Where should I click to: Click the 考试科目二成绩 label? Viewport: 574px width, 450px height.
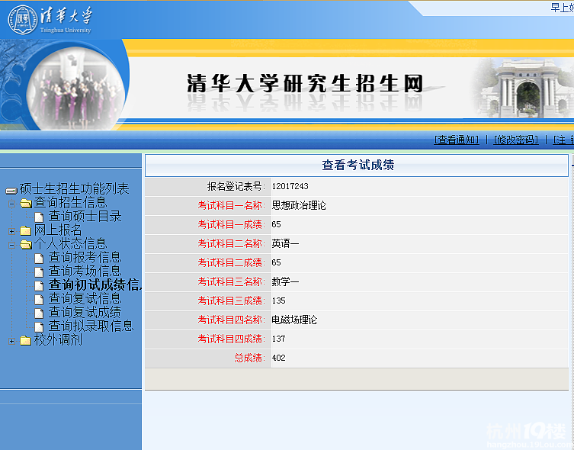click(232, 262)
